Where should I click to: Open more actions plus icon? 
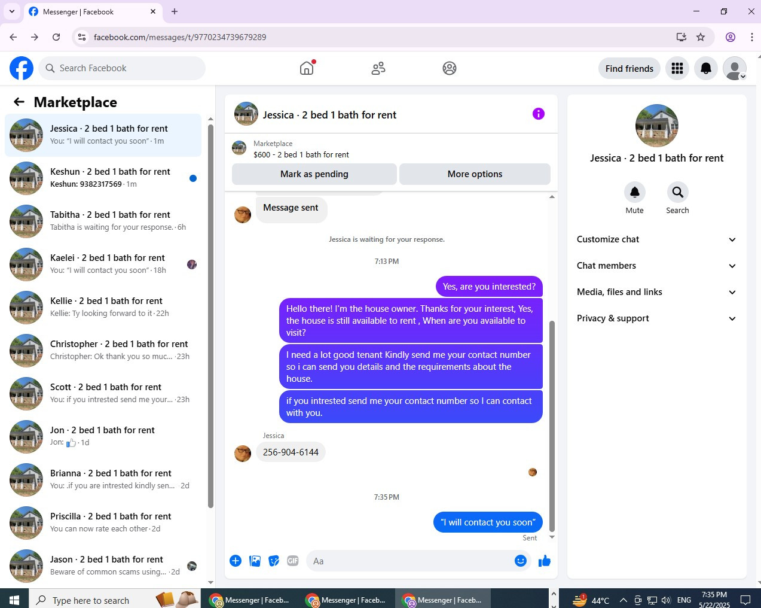[x=236, y=561]
